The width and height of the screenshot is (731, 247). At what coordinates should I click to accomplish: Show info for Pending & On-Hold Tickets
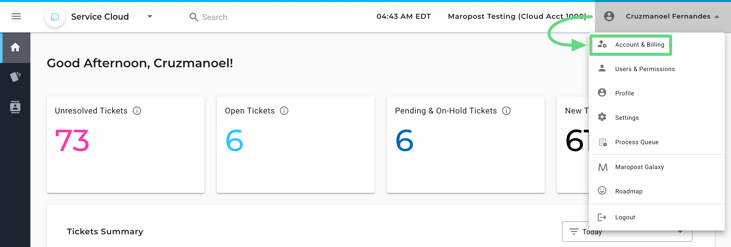(x=506, y=111)
